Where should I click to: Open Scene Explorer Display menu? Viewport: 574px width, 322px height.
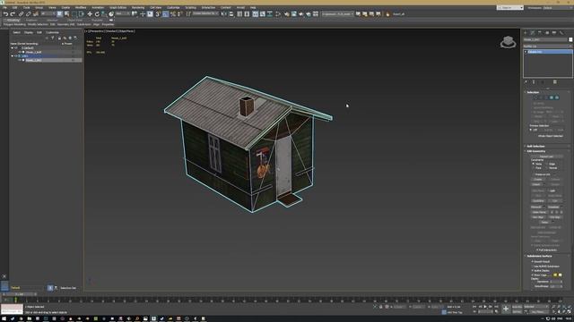[x=28, y=32]
